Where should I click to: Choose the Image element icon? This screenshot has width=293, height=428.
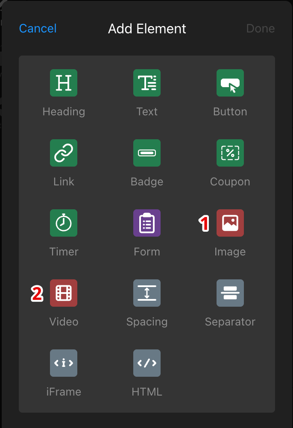coord(230,223)
